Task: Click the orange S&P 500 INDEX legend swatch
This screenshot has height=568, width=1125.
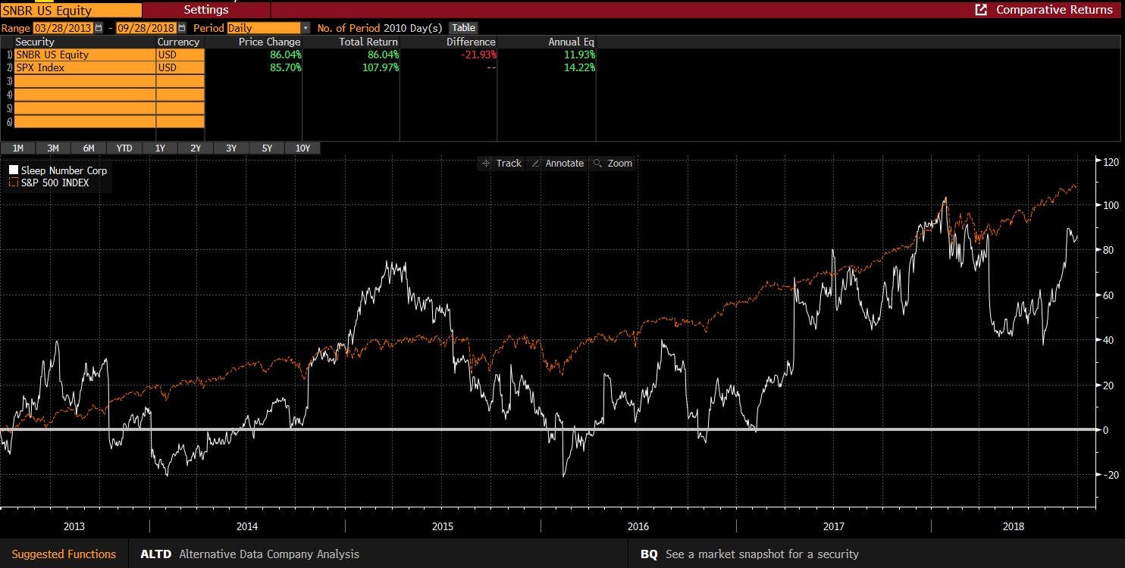Action: click(x=14, y=183)
